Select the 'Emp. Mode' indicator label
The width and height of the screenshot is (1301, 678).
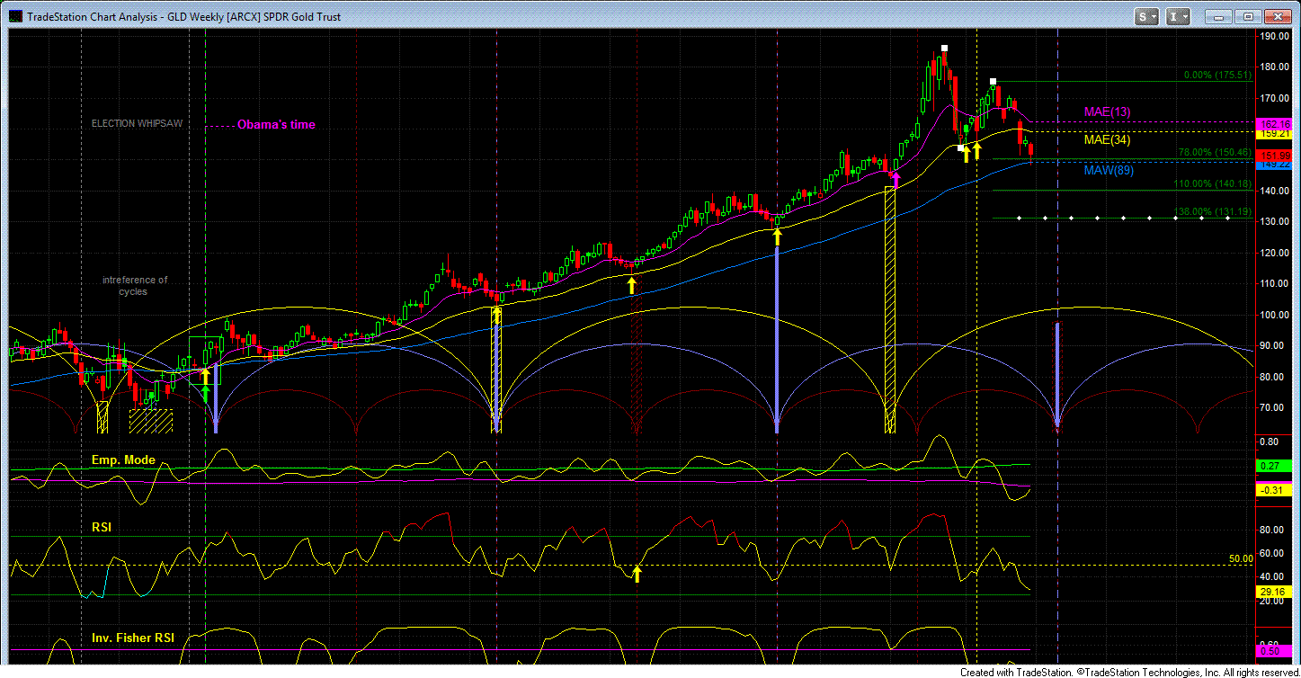(123, 459)
